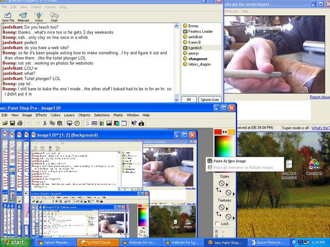
Task: Open the Layers menu
Action: coord(69,115)
